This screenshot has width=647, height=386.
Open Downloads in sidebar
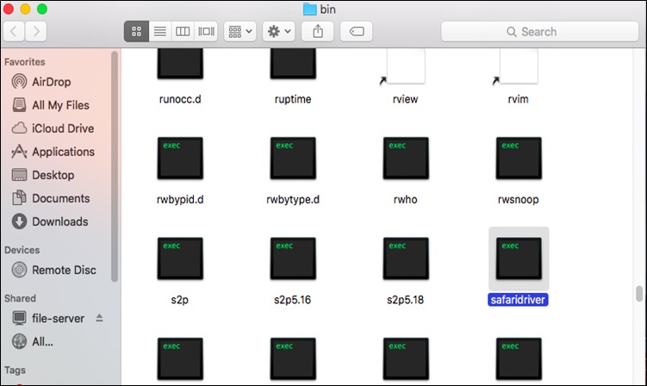pyautogui.click(x=50, y=221)
